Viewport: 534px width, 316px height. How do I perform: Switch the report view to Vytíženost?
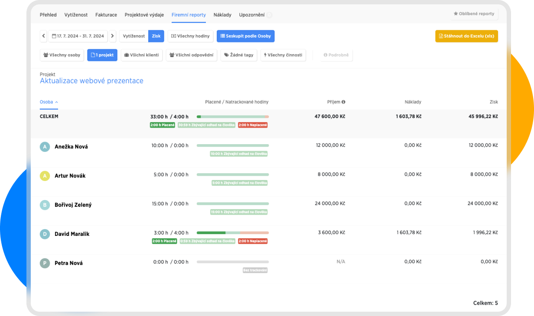(134, 36)
